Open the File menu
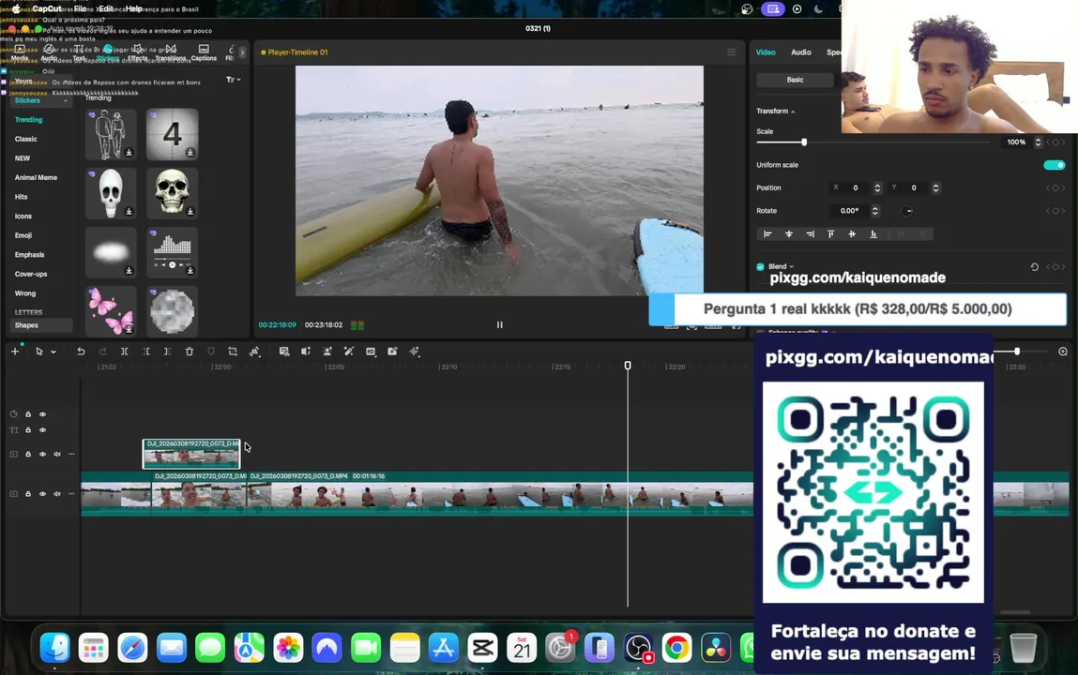The height and width of the screenshot is (675, 1078). [81, 9]
